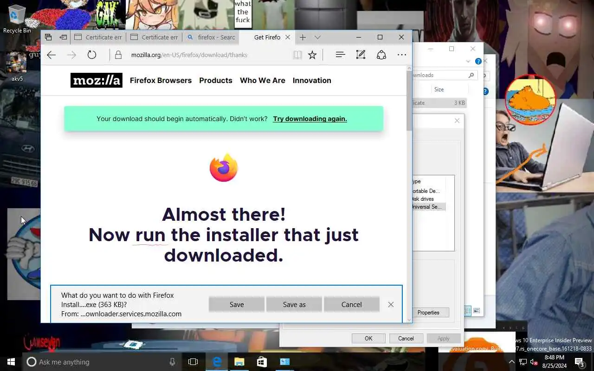Show tab previews chevron
This screenshot has height=371, width=594.
tap(317, 37)
